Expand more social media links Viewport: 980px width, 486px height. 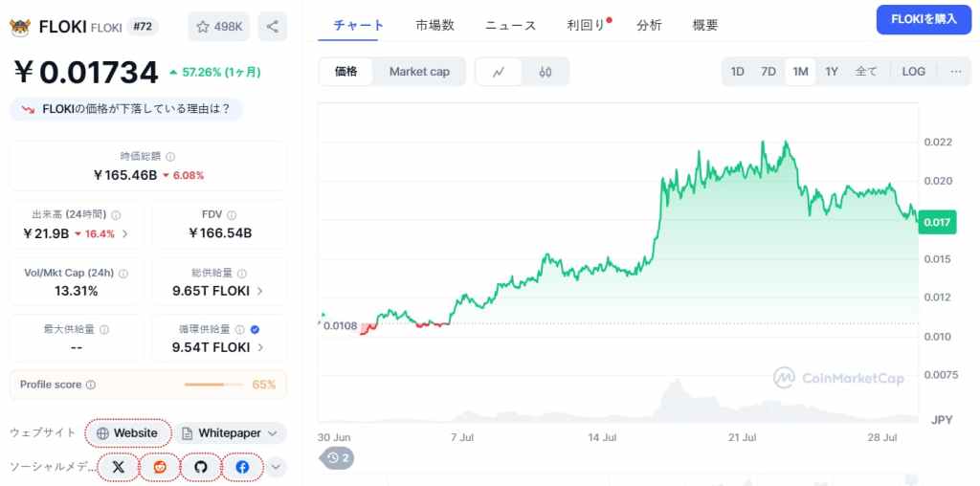(277, 467)
